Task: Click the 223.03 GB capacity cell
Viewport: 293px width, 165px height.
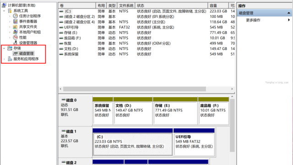Action: [218, 11]
